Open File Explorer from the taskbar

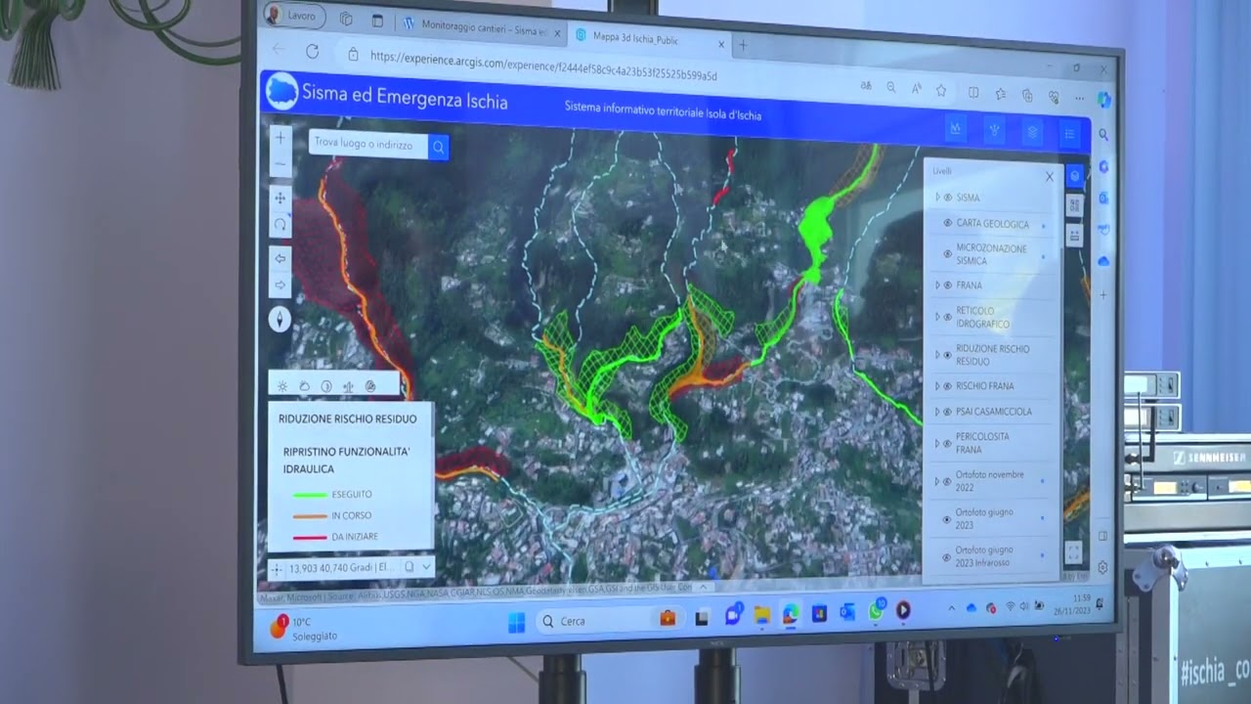pos(761,614)
